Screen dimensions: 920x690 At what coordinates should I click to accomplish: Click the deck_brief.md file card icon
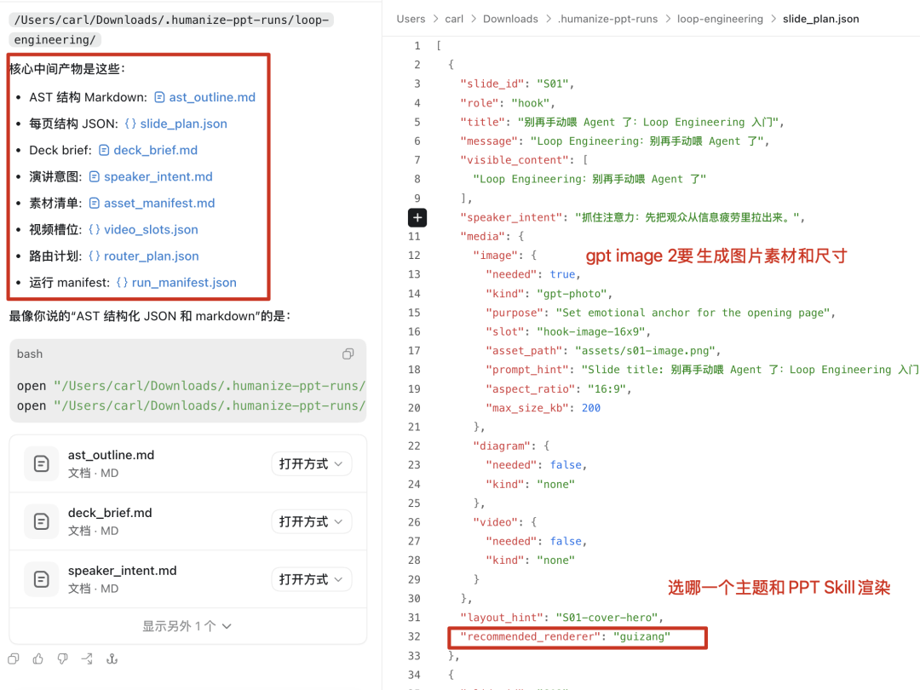(x=41, y=521)
